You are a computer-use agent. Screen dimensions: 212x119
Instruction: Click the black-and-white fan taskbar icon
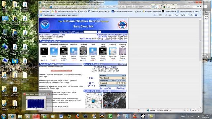click(x=143, y=116)
